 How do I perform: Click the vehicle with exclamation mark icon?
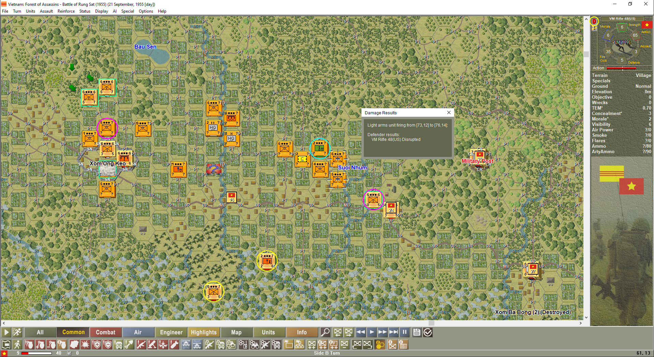tap(118, 345)
